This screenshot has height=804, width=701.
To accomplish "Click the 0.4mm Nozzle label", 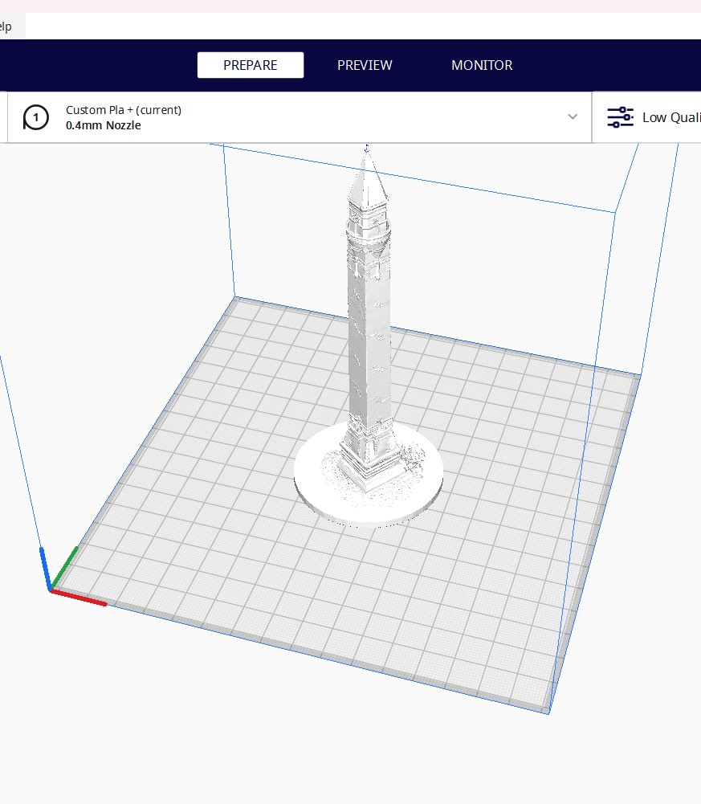I will click(x=103, y=126).
